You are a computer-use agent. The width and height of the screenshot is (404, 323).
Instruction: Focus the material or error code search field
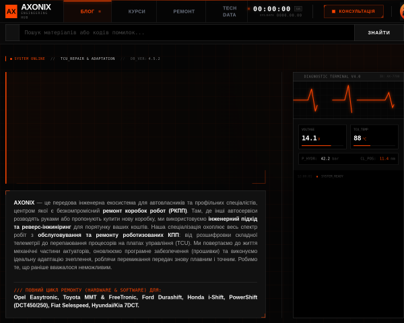pos(187,32)
